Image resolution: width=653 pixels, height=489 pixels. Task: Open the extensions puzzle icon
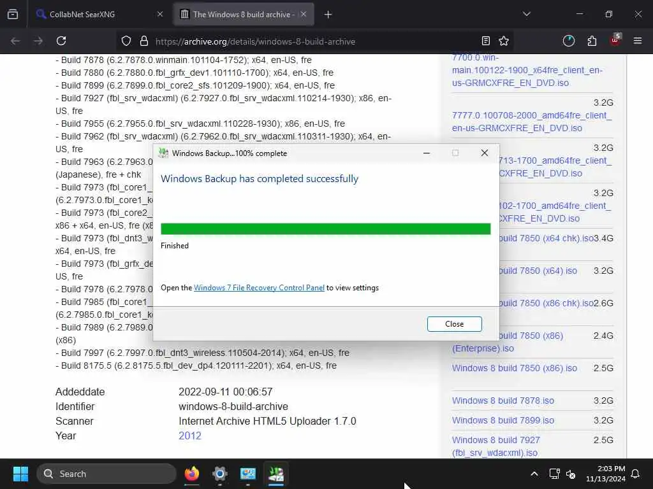point(592,41)
